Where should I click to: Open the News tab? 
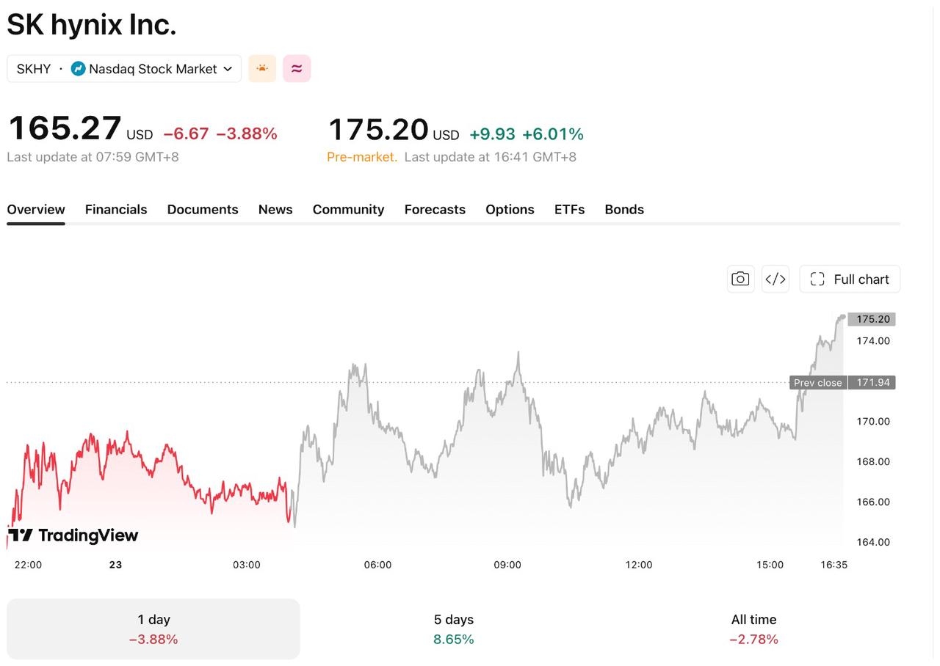(x=275, y=209)
